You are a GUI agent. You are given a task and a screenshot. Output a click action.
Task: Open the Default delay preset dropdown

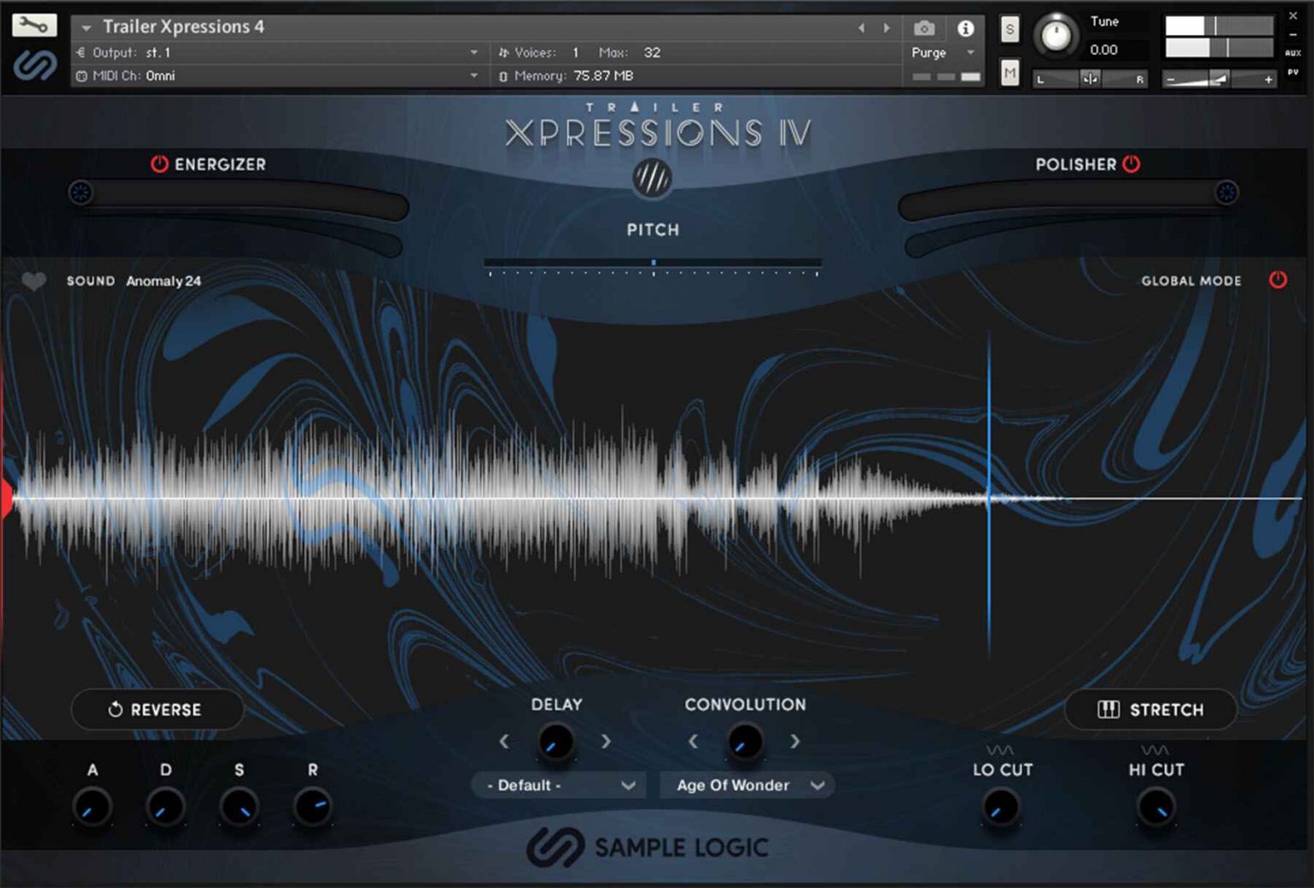tap(558, 784)
